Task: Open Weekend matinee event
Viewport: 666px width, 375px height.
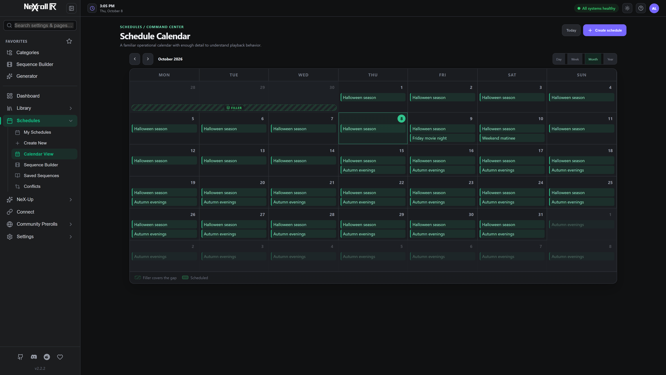Action: [x=512, y=138]
